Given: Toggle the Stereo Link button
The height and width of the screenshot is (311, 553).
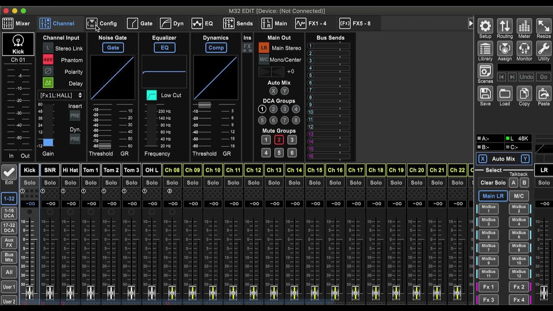Looking at the screenshot, I should point(48,48).
